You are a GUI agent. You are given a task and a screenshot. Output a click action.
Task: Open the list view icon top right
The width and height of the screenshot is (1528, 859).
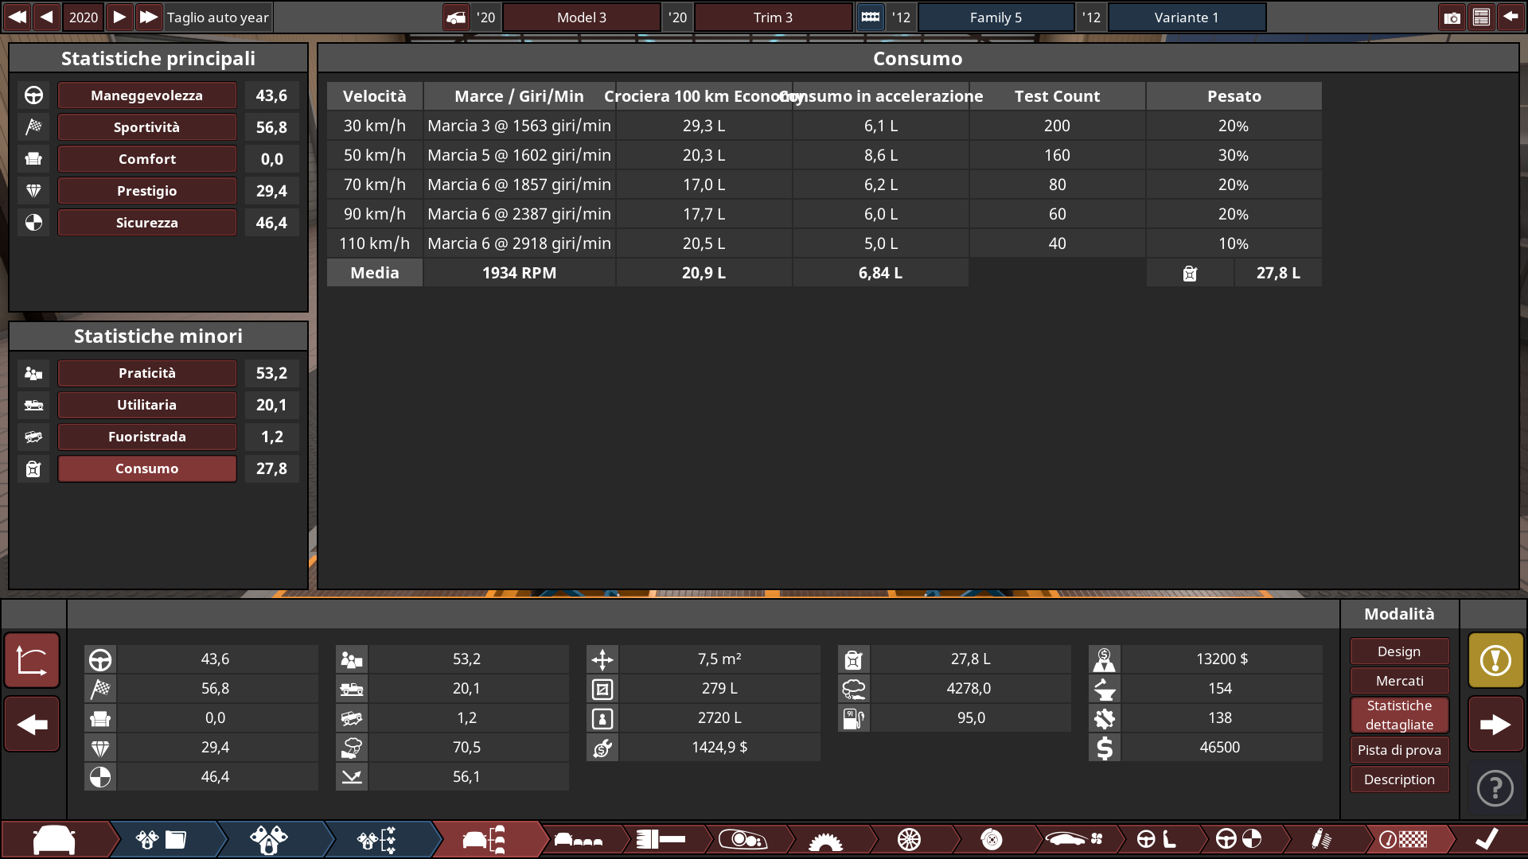click(1481, 17)
